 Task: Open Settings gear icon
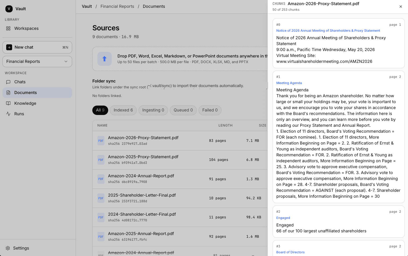coord(8,248)
